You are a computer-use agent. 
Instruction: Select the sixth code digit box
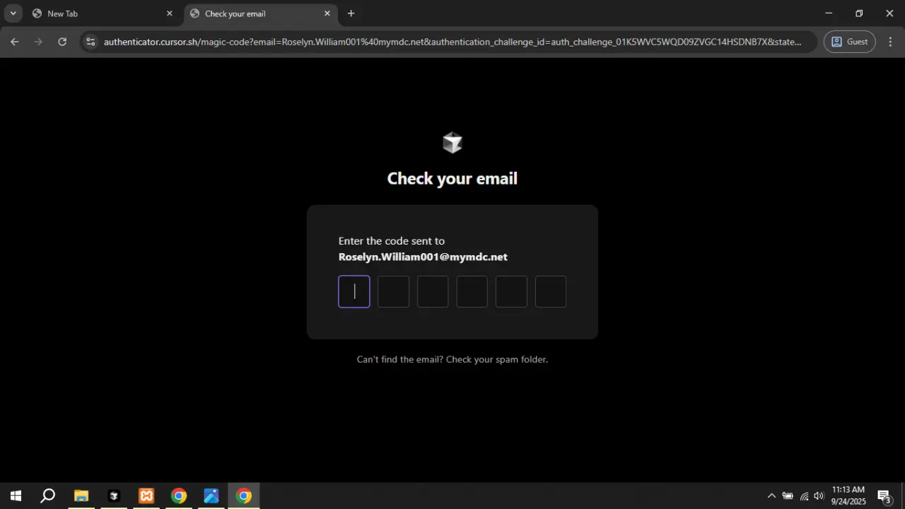[551, 291]
